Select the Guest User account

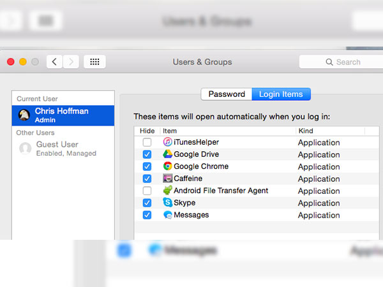click(x=63, y=149)
